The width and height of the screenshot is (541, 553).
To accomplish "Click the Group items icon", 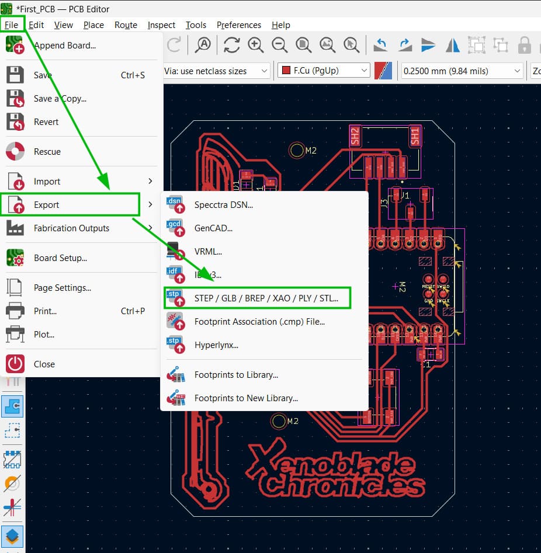I will [x=476, y=45].
